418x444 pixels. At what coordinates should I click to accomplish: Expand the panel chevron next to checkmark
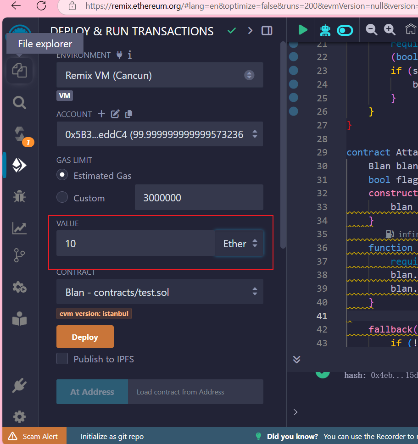(x=250, y=31)
